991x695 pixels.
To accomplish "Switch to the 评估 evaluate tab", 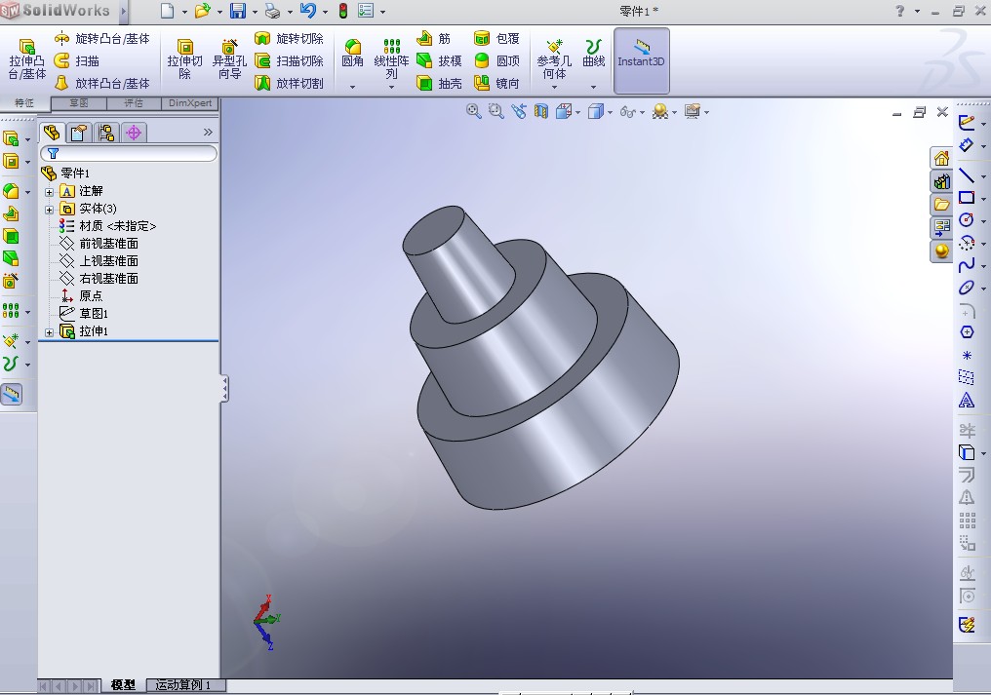I will click(134, 103).
